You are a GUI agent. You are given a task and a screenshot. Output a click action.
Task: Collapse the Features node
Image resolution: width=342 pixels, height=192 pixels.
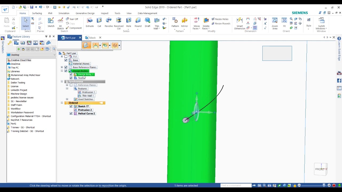pos(67,89)
